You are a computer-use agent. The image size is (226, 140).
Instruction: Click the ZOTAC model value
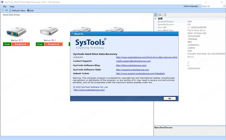pos(197,33)
